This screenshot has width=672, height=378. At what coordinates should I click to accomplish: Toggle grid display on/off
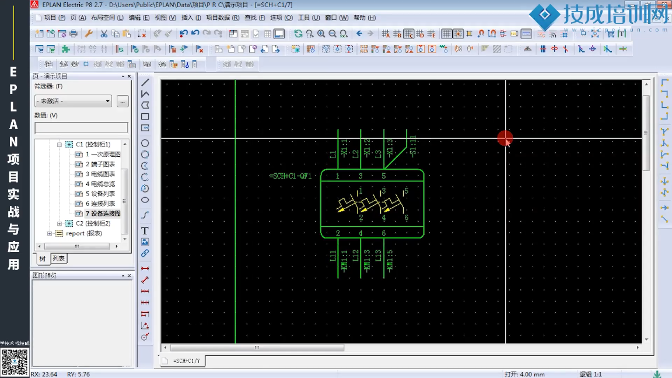(447, 33)
